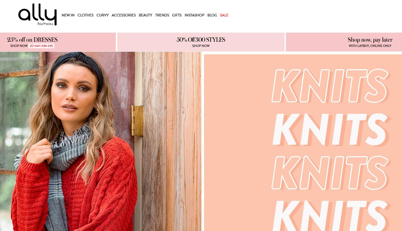Viewport: 402px width, 231px height.
Task: Open the red knit sweater model image
Action: click(100, 141)
